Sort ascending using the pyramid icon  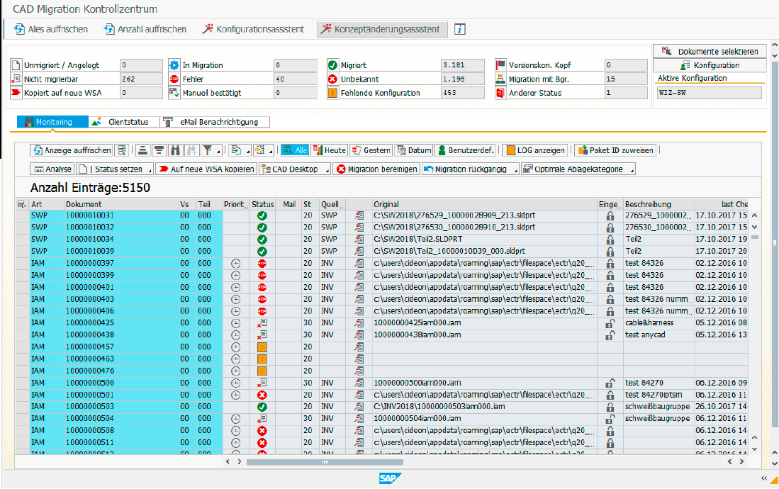point(143,150)
